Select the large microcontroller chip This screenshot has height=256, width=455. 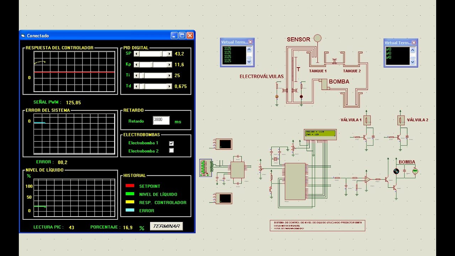pyautogui.click(x=295, y=181)
